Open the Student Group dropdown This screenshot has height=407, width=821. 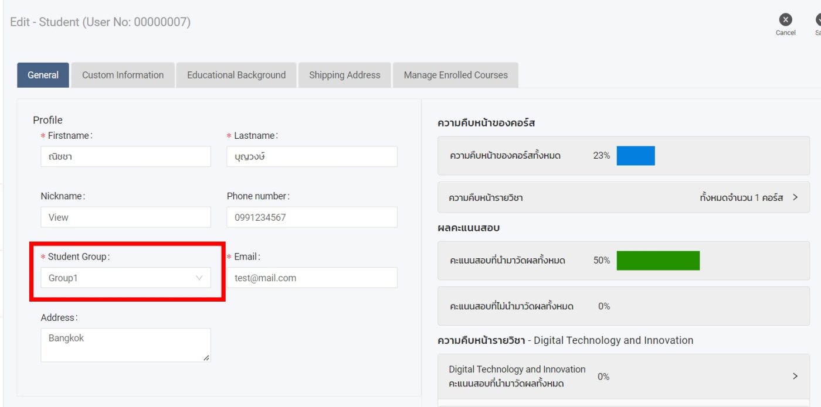point(125,278)
